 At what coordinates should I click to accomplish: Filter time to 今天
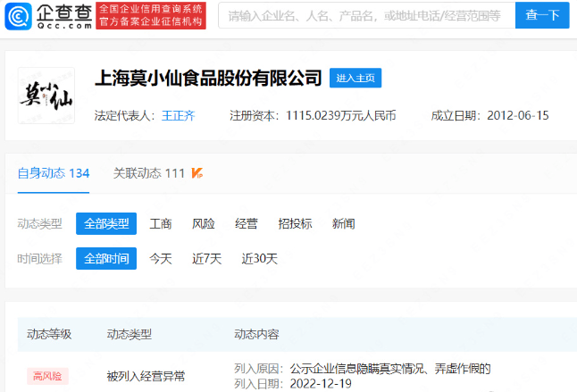click(x=161, y=259)
